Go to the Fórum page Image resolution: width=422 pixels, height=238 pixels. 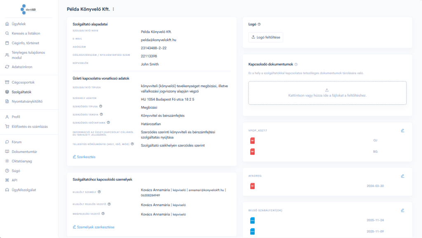pyautogui.click(x=16, y=142)
